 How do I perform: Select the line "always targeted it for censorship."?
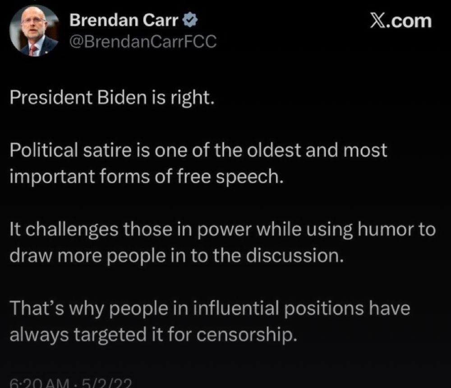(x=153, y=335)
